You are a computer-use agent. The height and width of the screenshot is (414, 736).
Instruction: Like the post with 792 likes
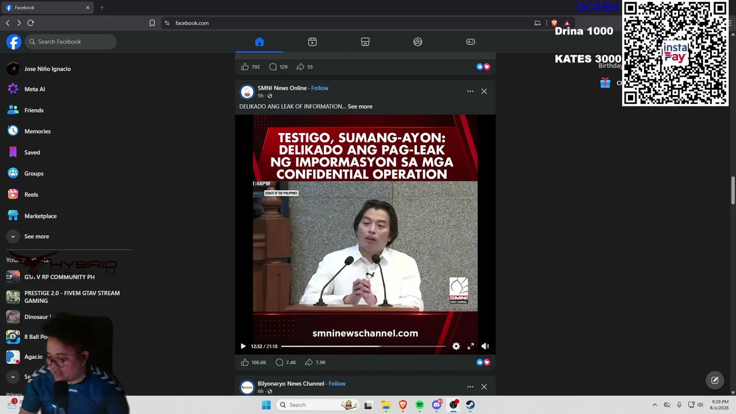(x=245, y=67)
